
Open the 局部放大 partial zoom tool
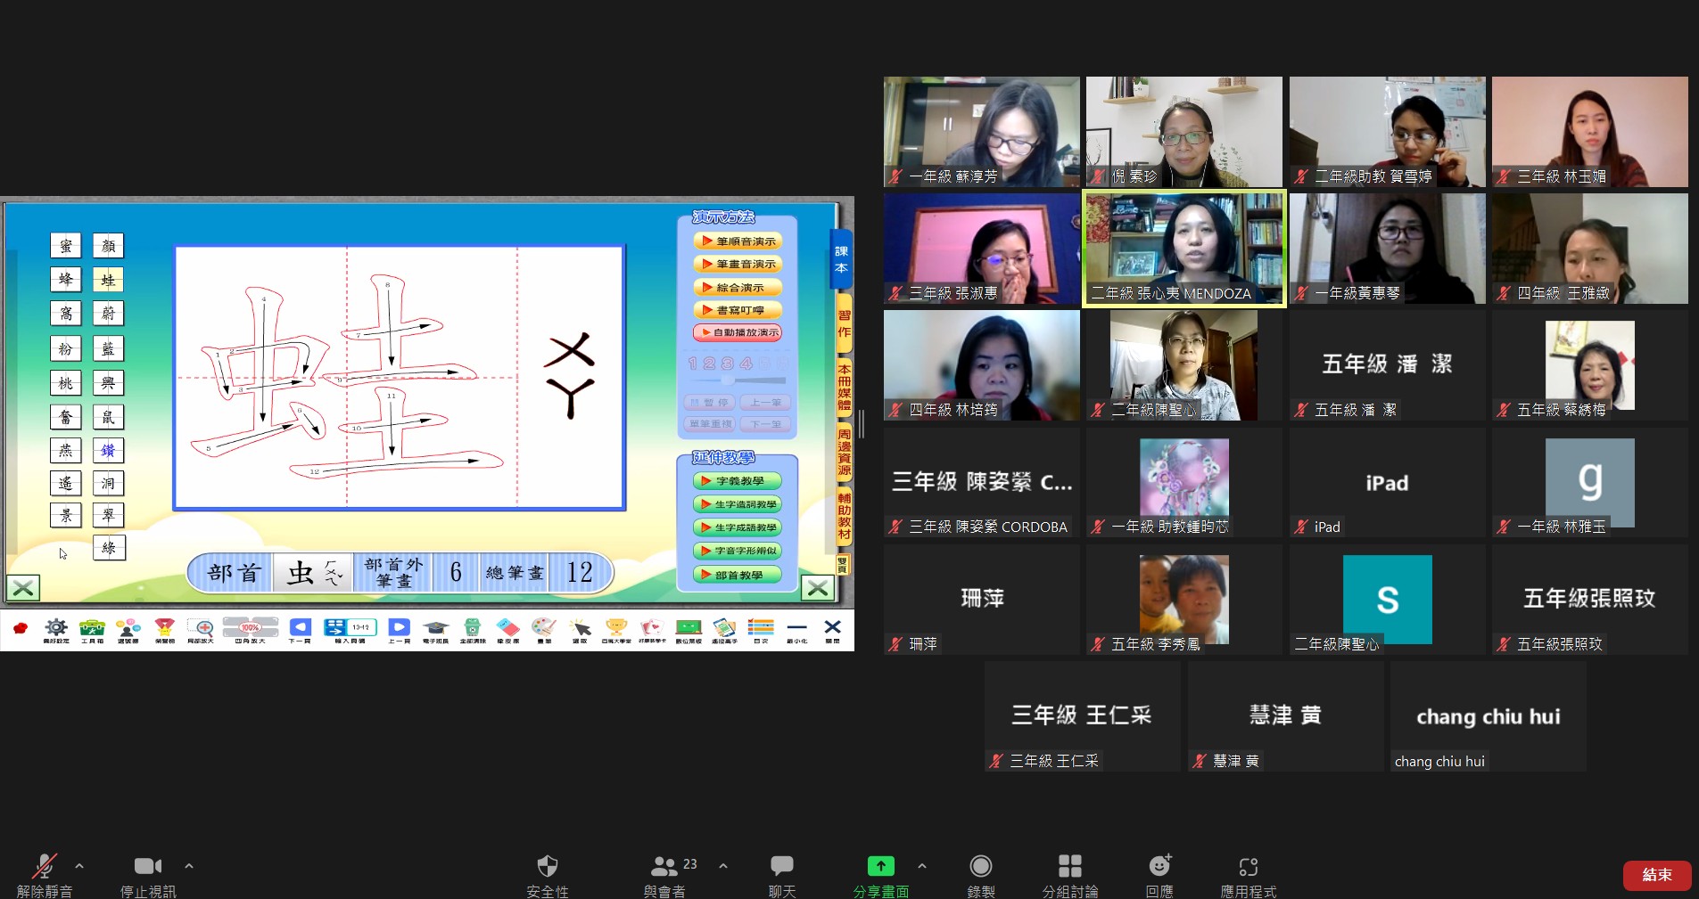(202, 629)
